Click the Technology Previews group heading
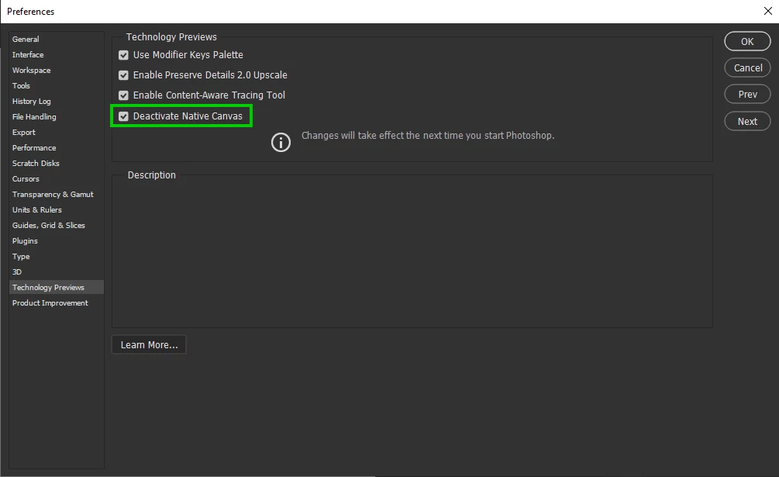This screenshot has width=779, height=477. point(171,36)
